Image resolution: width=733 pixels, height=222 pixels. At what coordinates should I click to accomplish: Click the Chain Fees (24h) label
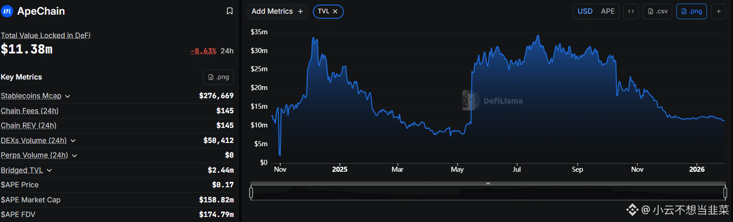point(30,111)
